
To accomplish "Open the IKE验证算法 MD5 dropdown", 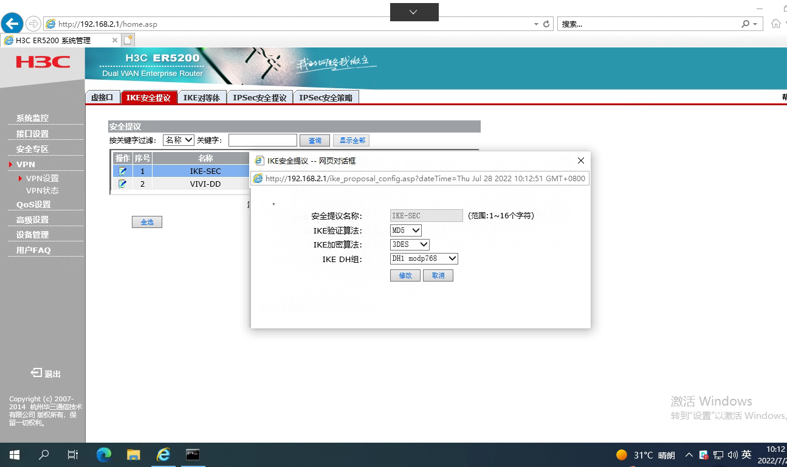I will point(405,230).
